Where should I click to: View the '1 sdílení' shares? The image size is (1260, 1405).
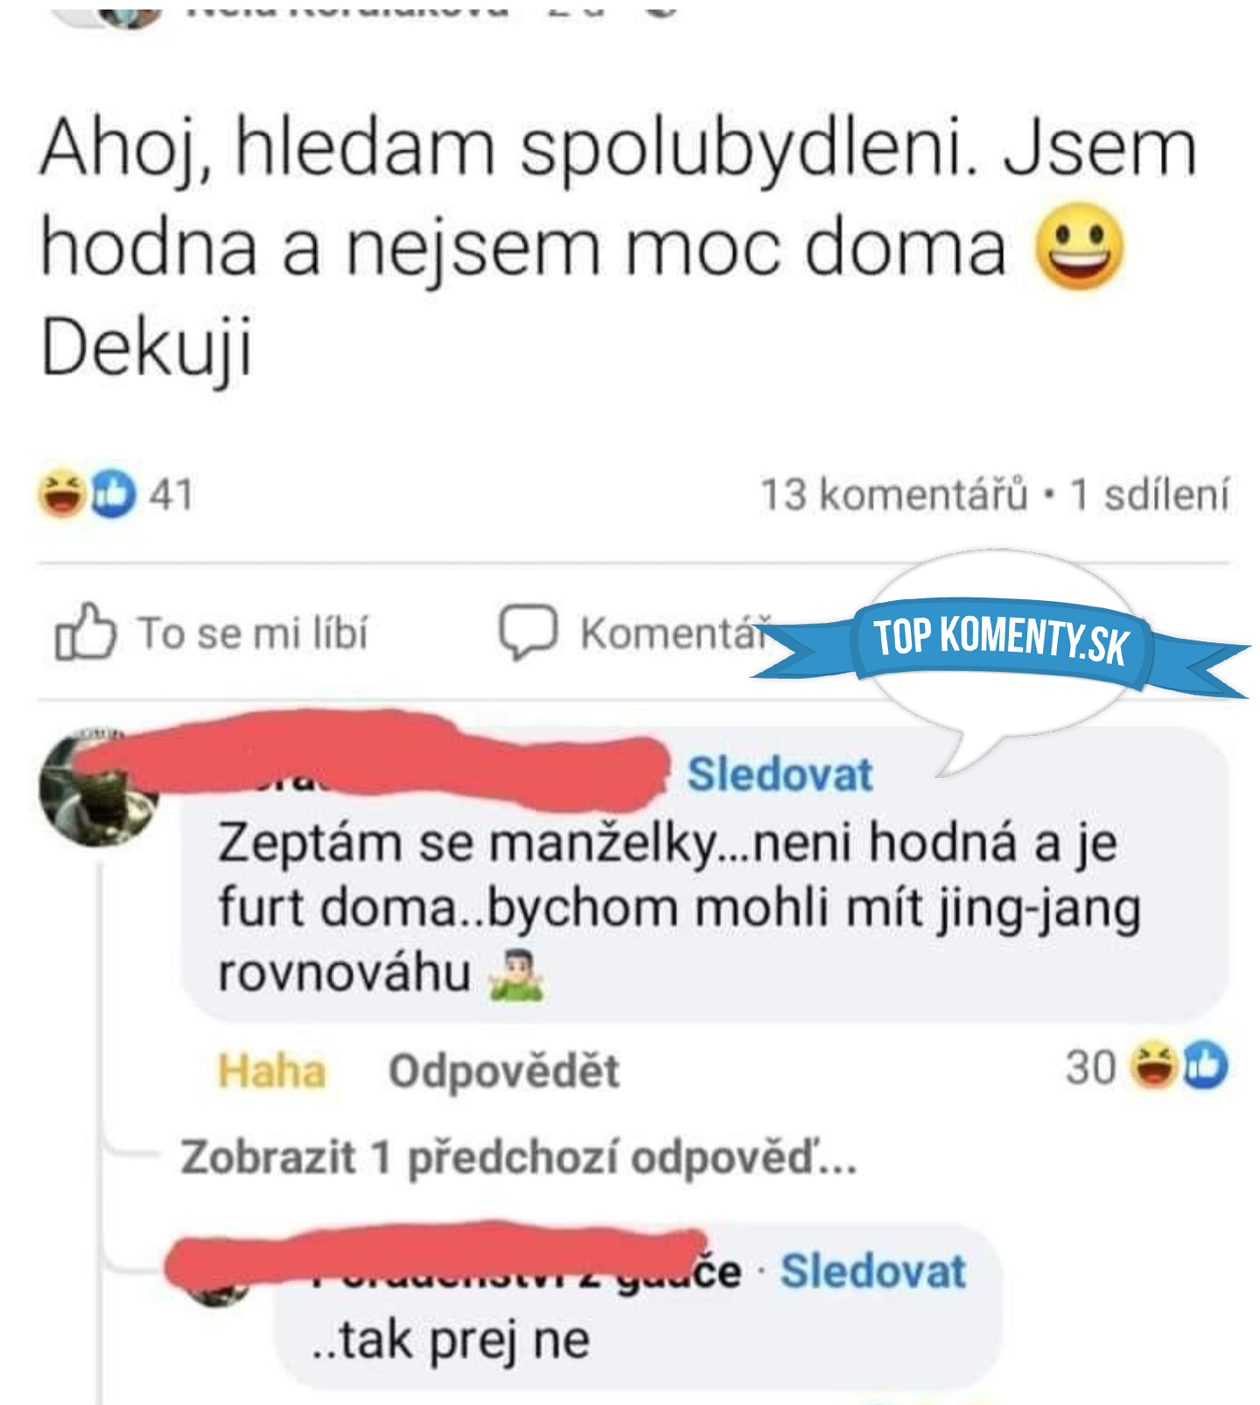click(1150, 495)
